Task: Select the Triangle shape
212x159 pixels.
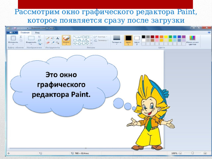Action: (x=83, y=40)
